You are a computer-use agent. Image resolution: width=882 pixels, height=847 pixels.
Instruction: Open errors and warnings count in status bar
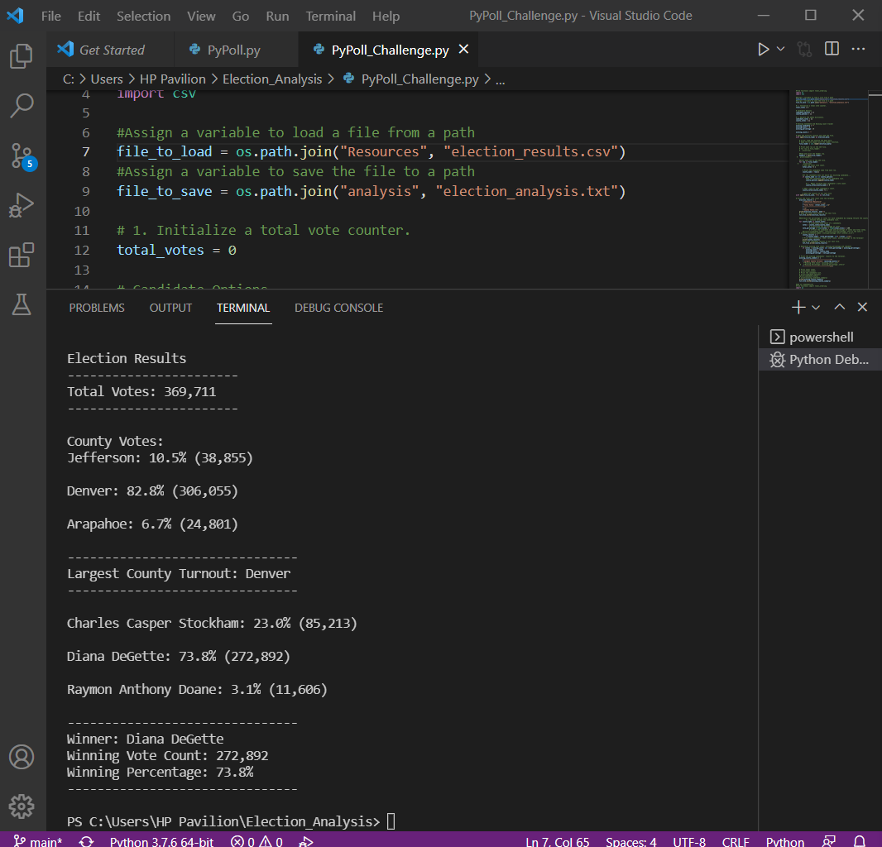pyautogui.click(x=256, y=841)
